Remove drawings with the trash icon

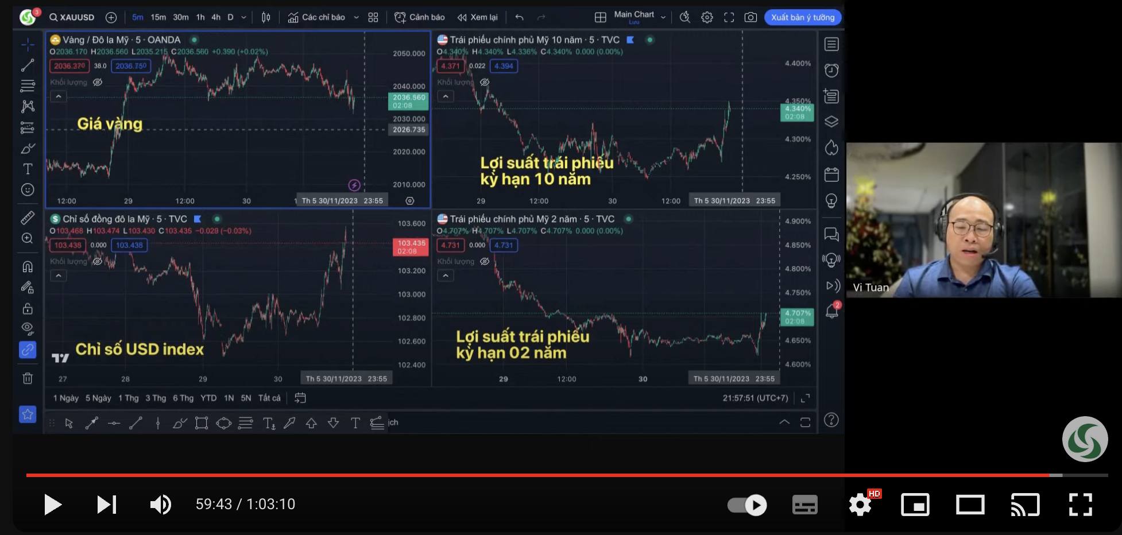click(28, 378)
